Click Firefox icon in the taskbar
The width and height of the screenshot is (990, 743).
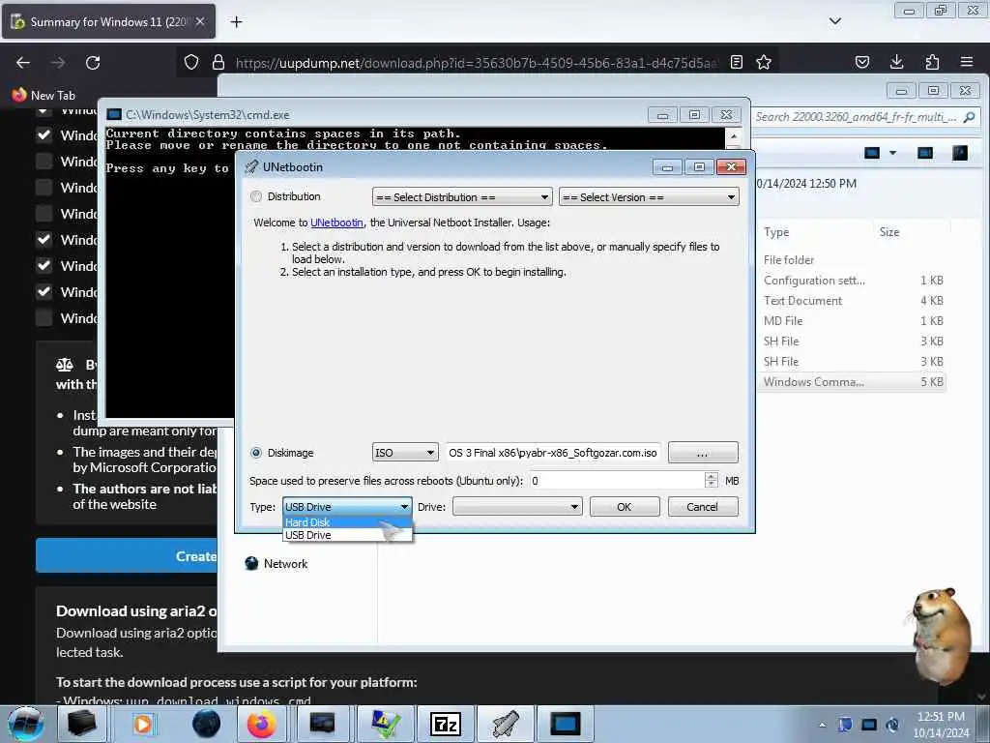pyautogui.click(x=261, y=724)
